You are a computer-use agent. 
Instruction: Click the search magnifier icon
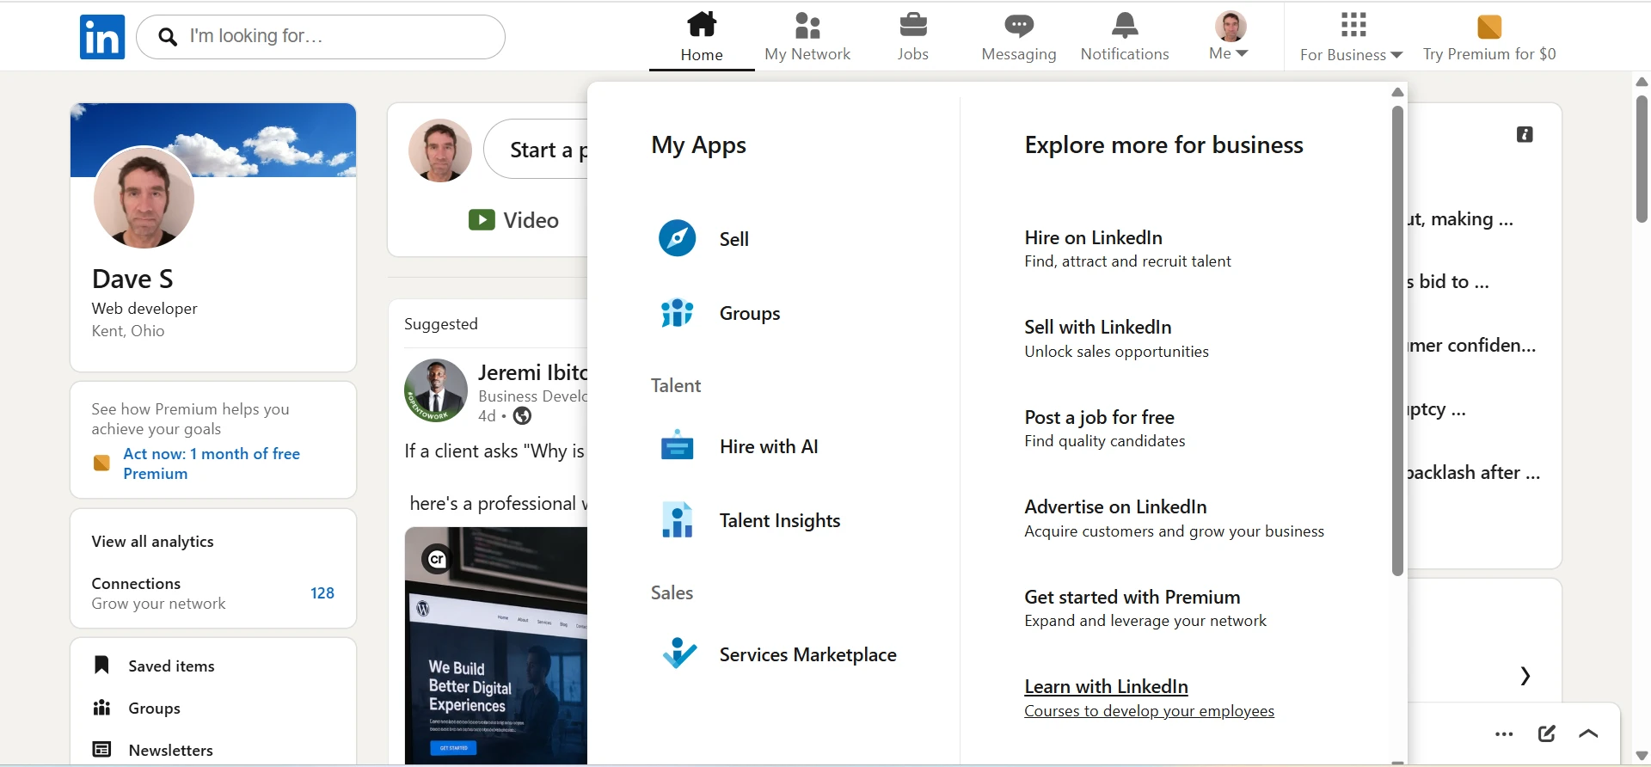point(169,37)
